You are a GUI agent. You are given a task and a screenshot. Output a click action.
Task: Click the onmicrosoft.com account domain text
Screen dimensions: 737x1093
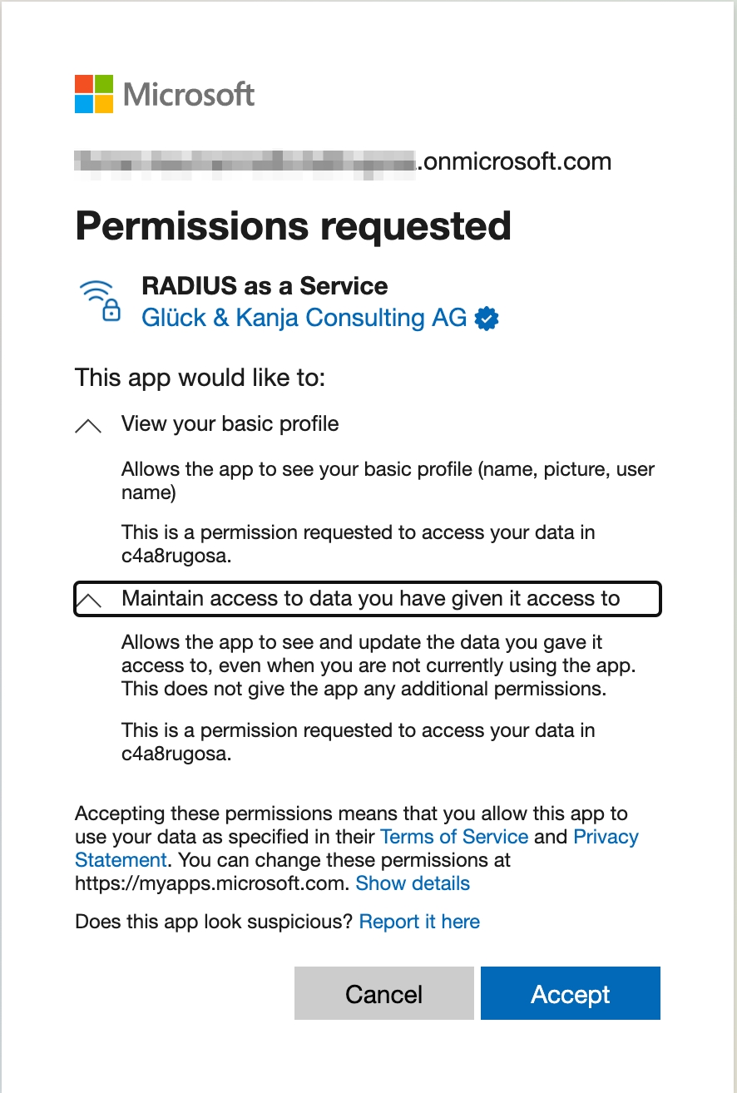[516, 161]
